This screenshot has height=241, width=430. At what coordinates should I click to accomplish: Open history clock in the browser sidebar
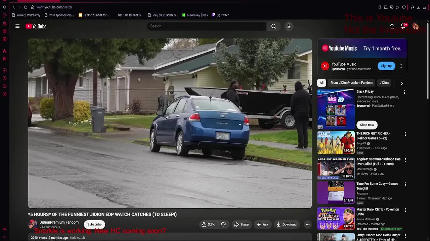pyautogui.click(x=4, y=78)
